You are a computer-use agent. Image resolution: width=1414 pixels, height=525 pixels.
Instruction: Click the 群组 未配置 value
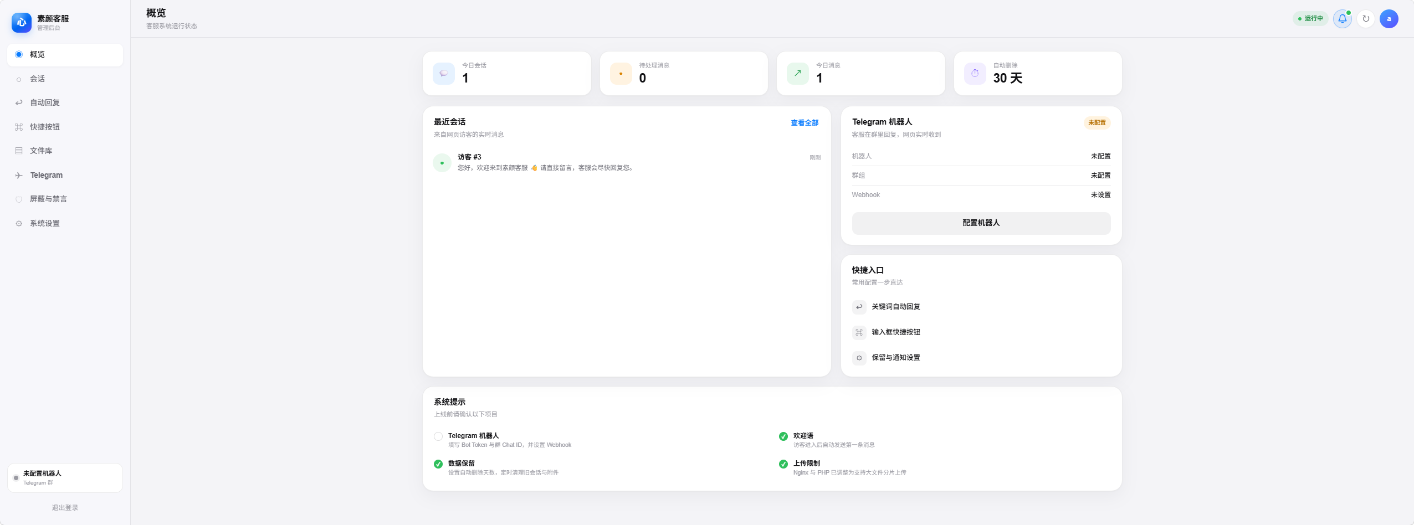[1100, 176]
